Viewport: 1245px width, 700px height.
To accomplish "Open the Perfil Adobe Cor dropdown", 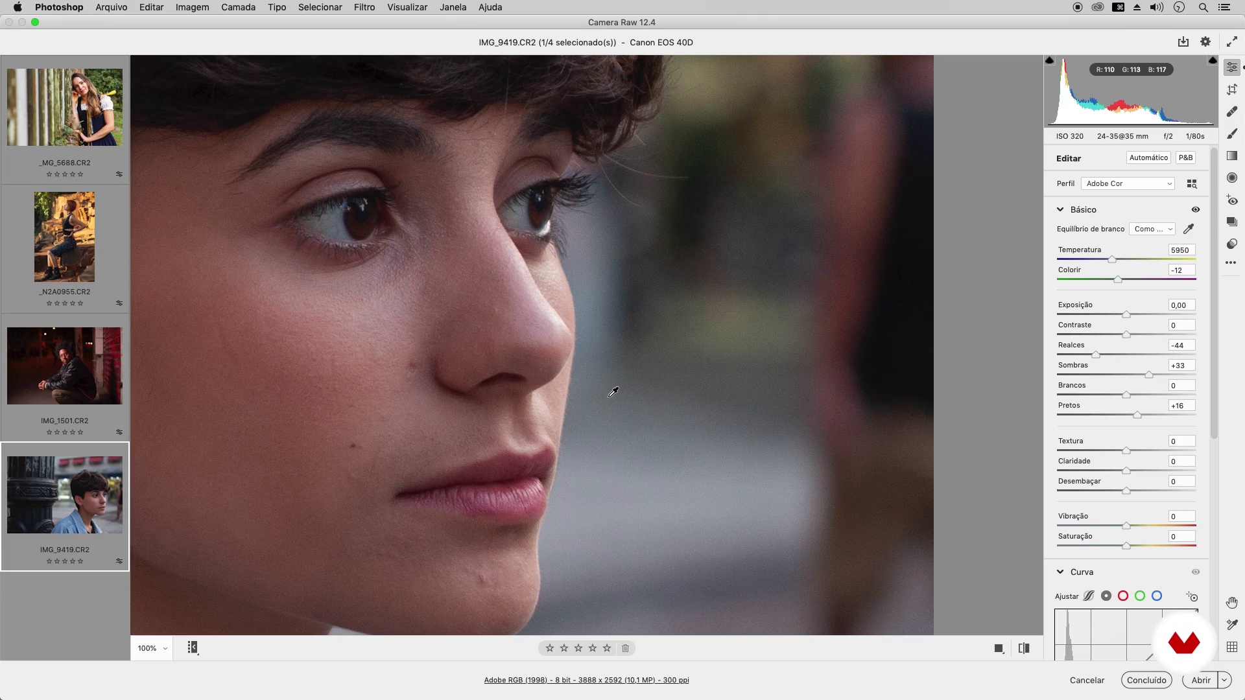I will coord(1128,184).
